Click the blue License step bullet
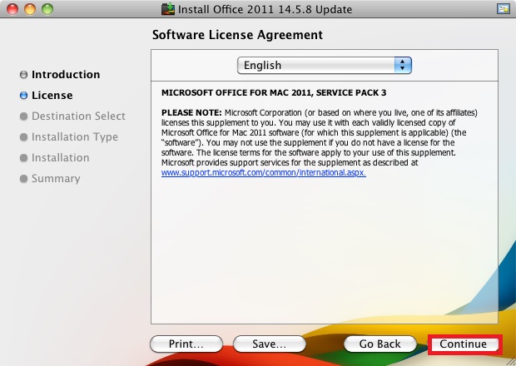The width and height of the screenshot is (516, 366). point(23,96)
